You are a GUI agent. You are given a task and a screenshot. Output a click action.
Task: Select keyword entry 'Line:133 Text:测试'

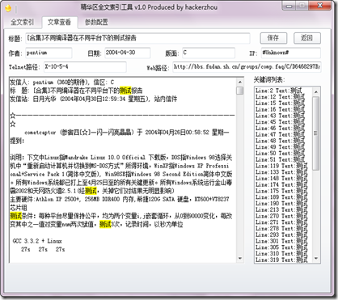[x=281, y=172]
